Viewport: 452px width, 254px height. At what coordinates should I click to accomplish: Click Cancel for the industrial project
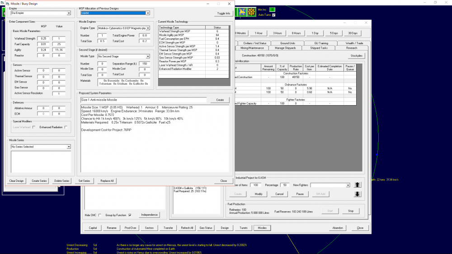(x=279, y=194)
